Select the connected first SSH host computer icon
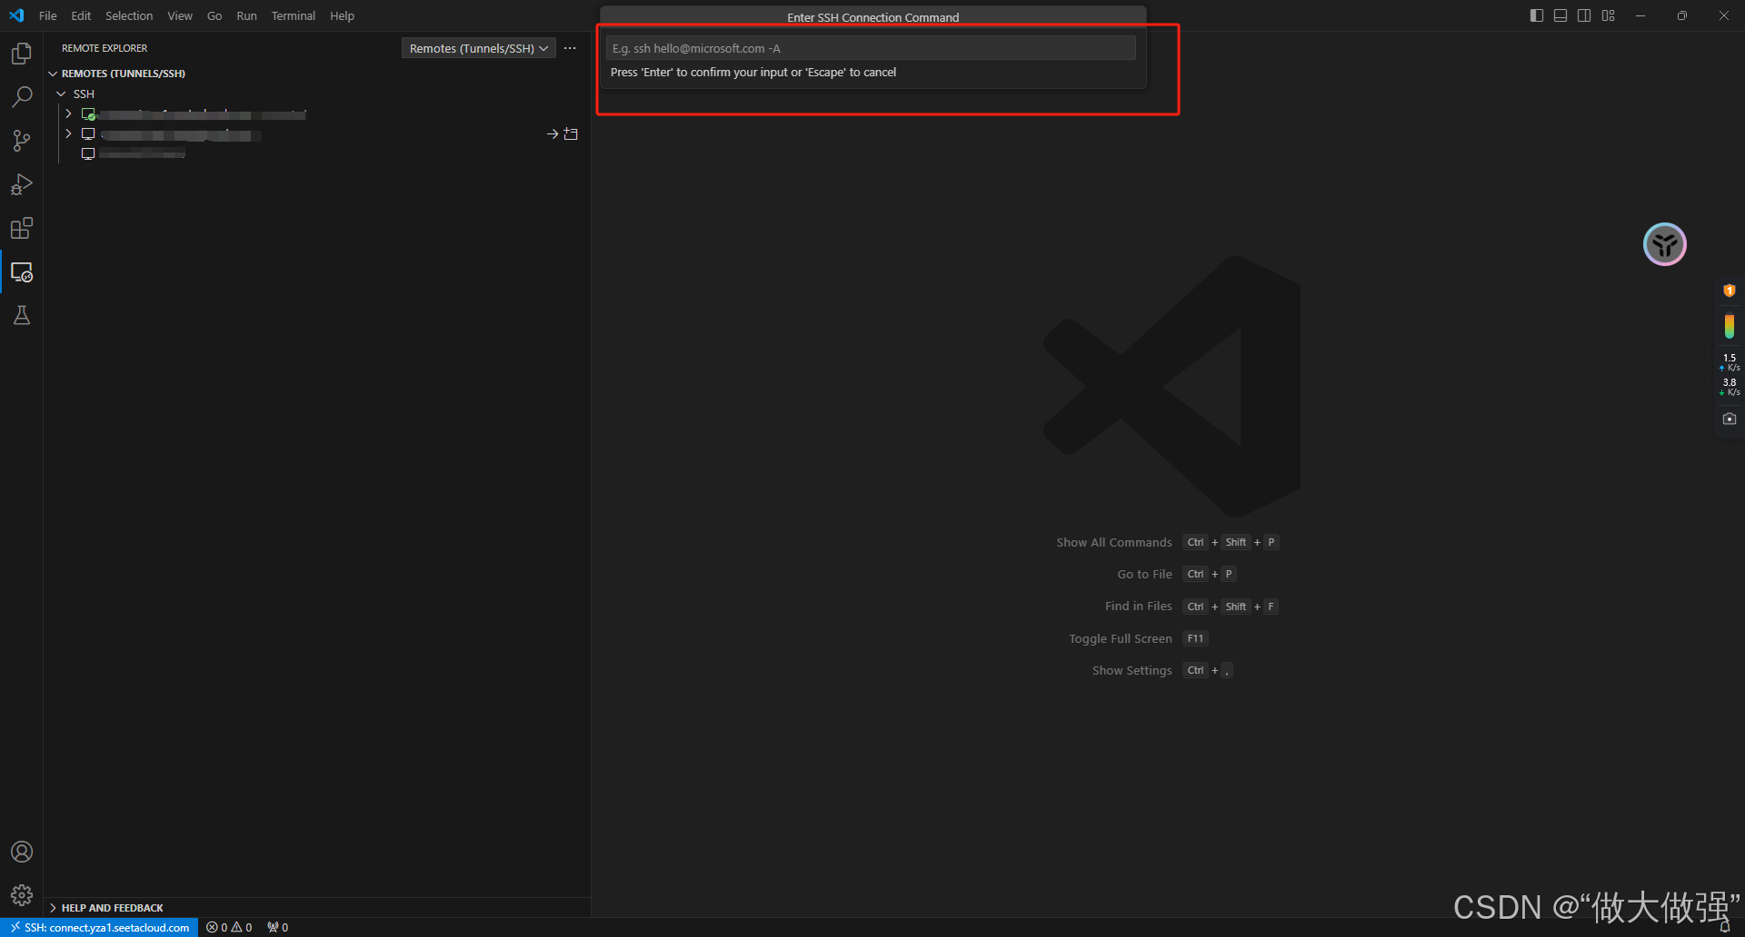The height and width of the screenshot is (937, 1745). click(88, 114)
